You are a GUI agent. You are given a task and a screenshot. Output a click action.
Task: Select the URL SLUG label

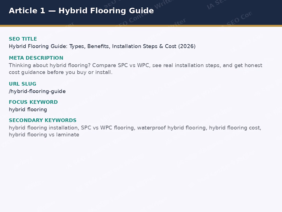pyautogui.click(x=23, y=84)
